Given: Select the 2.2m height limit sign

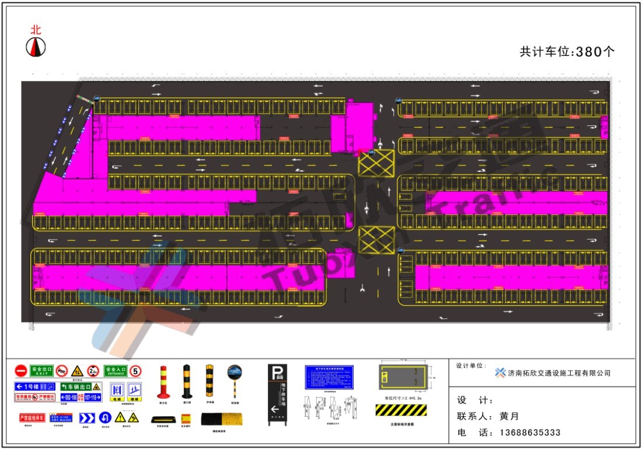Looking at the screenshot, I should [x=93, y=371].
